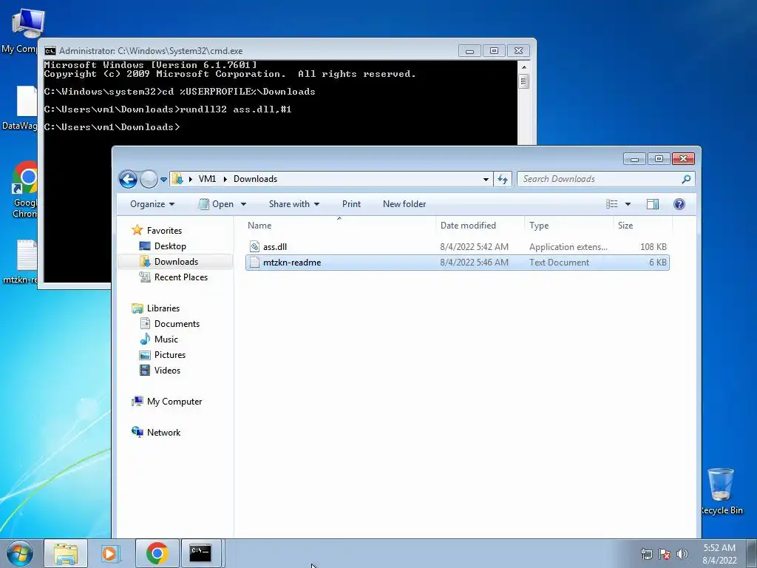Click scroll-up arrow in the cmd window
The width and height of the screenshot is (757, 568).
coord(524,67)
